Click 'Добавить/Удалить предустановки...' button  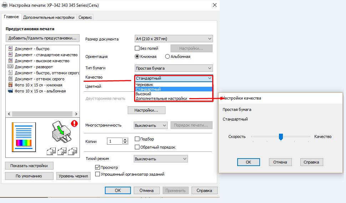click(x=42, y=38)
